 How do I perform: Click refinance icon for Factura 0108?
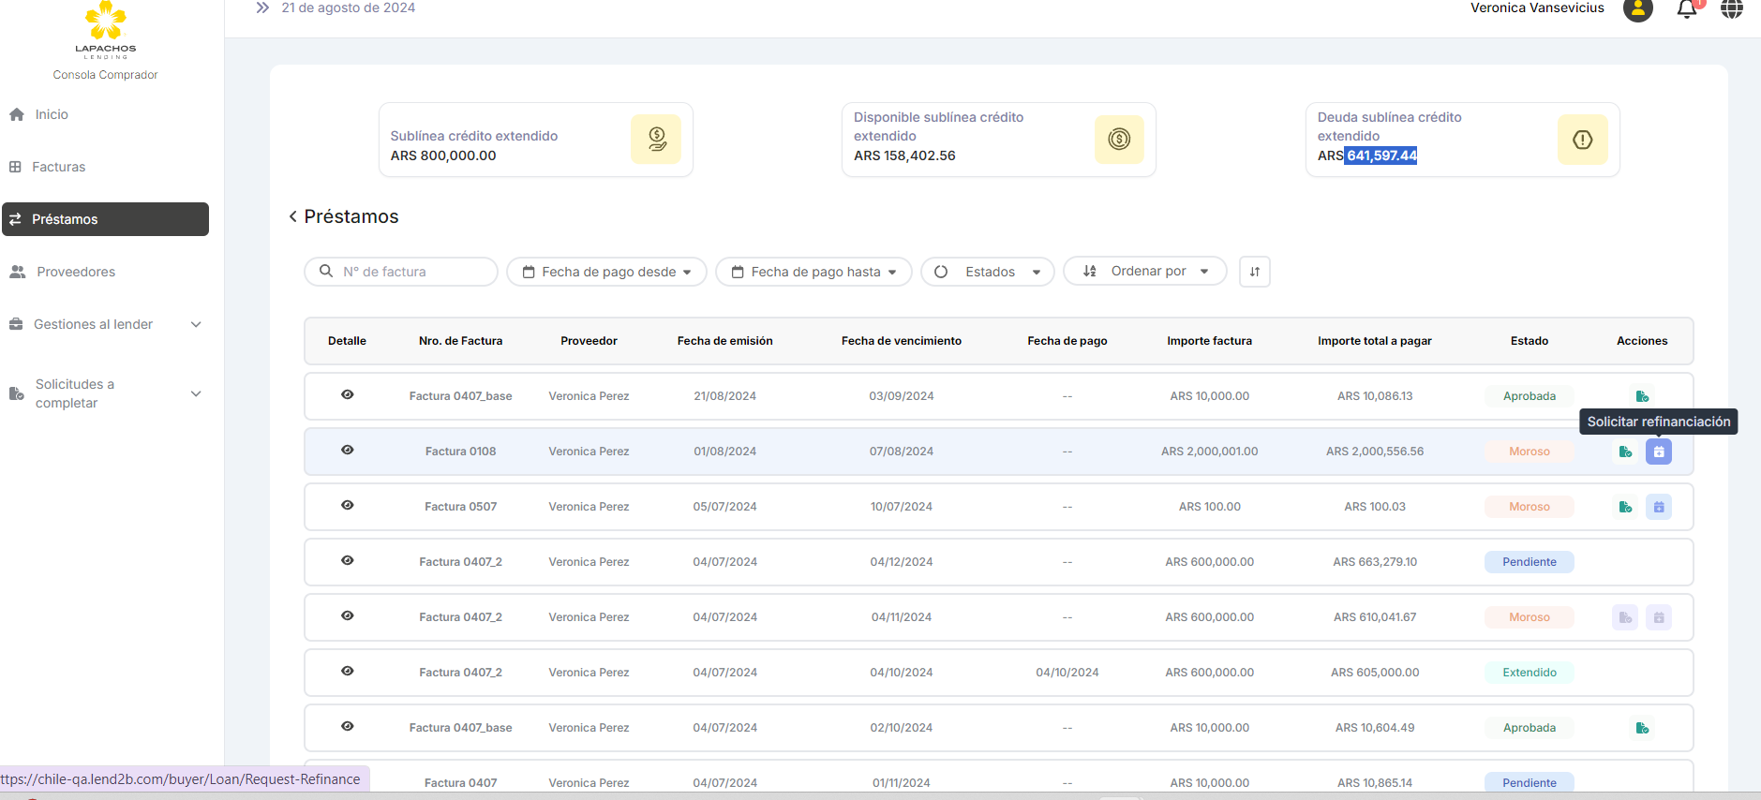[x=1658, y=452]
